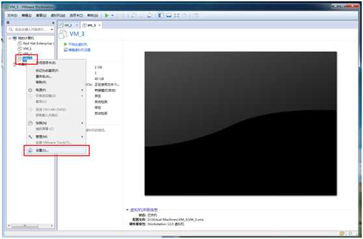The image size is (363, 239).
Task: Open the 查看(V) menu
Action: pyautogui.click(x=41, y=15)
